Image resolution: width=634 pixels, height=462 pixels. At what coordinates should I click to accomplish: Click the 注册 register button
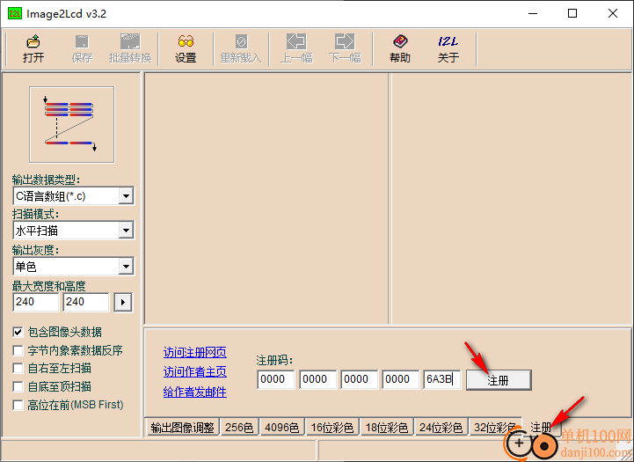point(499,380)
